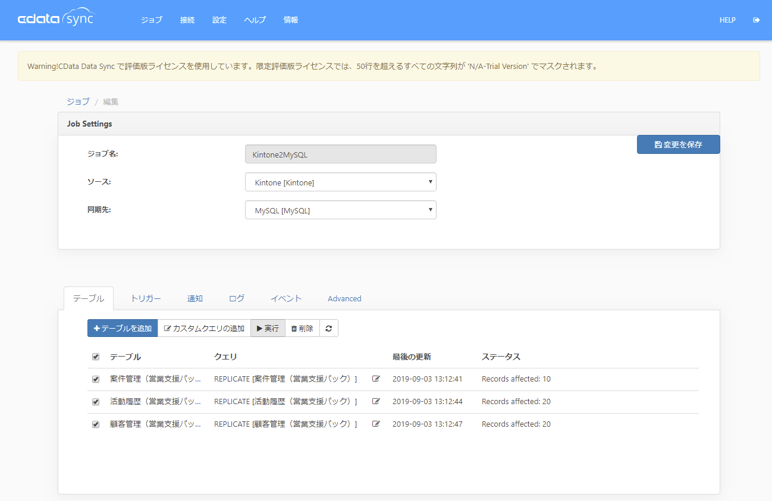Screen dimensions: 772x501
Task: Click the refresh icon in table toolbar
Action: 329,328
